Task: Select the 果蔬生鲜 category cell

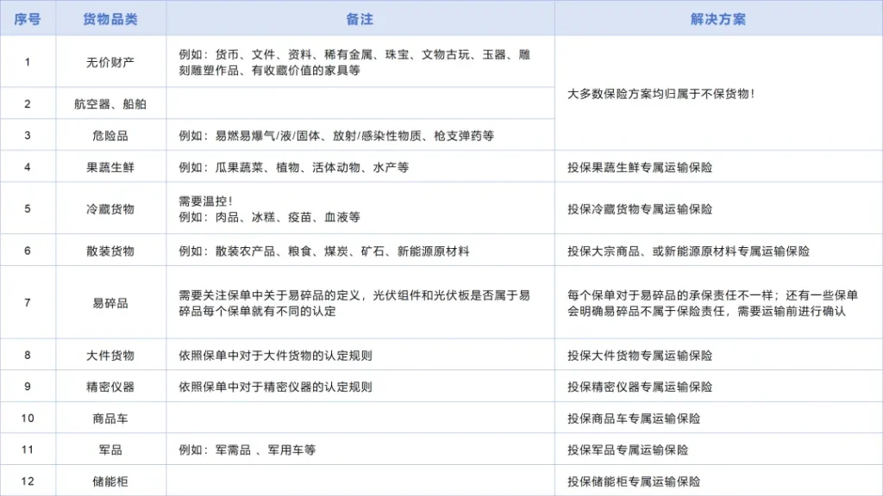Action: pos(110,168)
